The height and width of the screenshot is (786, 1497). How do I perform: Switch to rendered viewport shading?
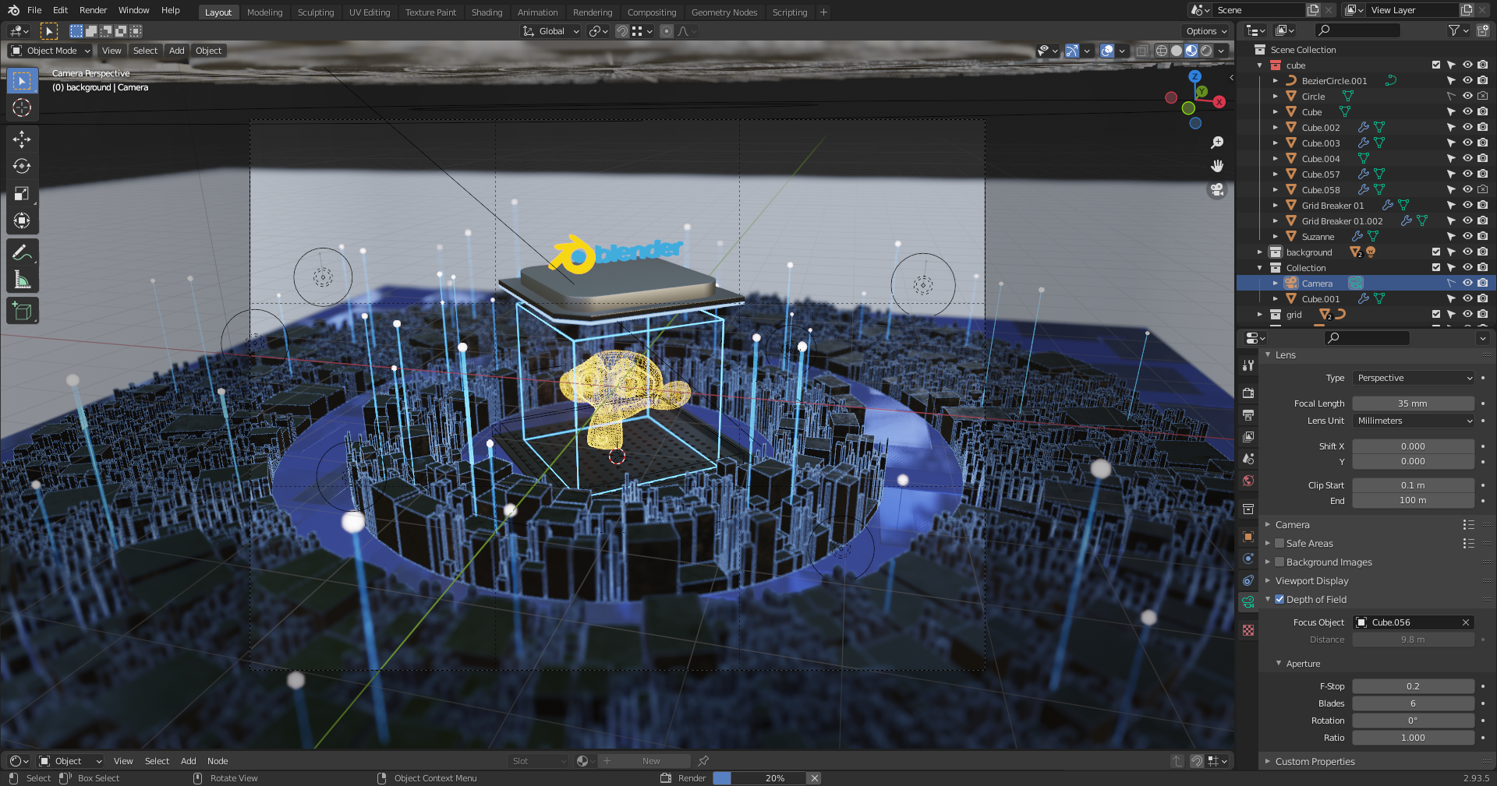tap(1206, 51)
